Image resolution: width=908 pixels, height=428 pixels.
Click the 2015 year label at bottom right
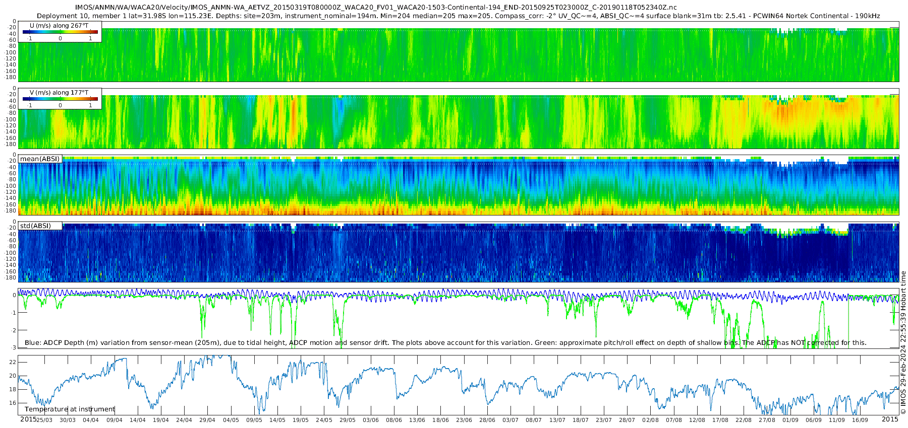tap(890, 419)
